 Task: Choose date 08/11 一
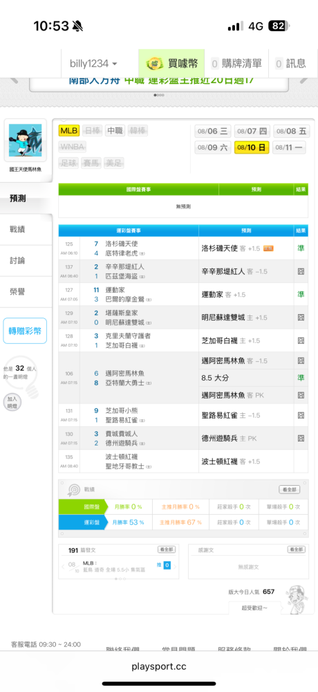290,147
